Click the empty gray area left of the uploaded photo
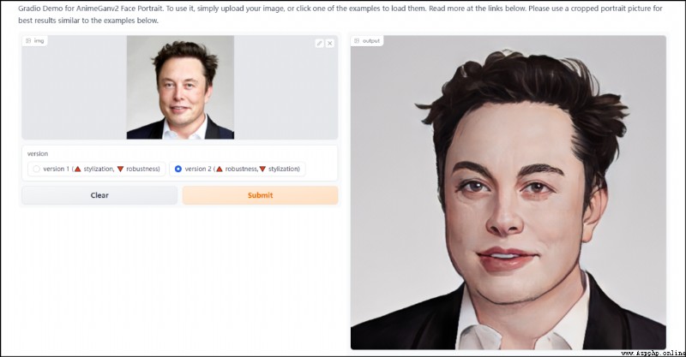 pyautogui.click(x=75, y=87)
